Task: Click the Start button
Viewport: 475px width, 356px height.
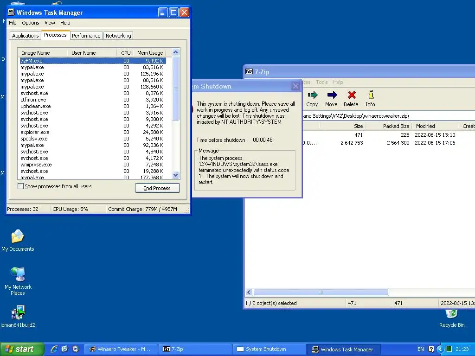Action: pos(22,349)
